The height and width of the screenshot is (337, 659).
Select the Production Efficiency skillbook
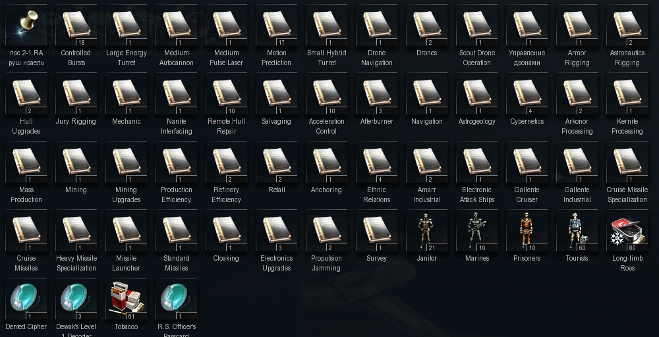click(177, 161)
